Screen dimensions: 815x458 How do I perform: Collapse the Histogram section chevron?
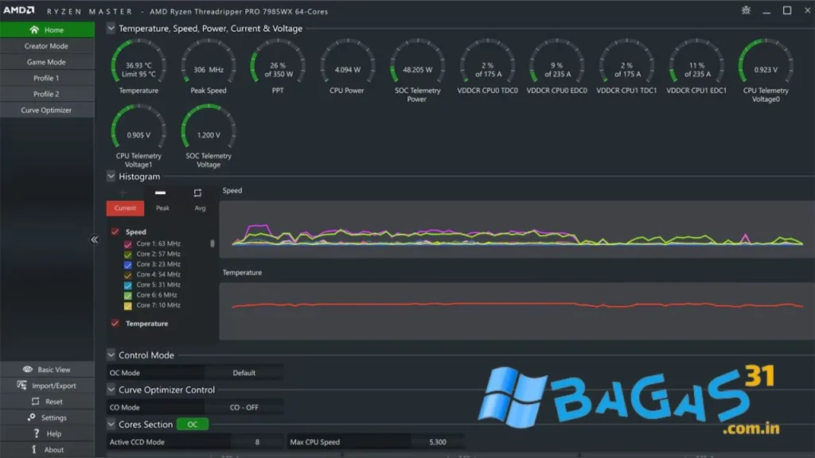click(x=111, y=176)
